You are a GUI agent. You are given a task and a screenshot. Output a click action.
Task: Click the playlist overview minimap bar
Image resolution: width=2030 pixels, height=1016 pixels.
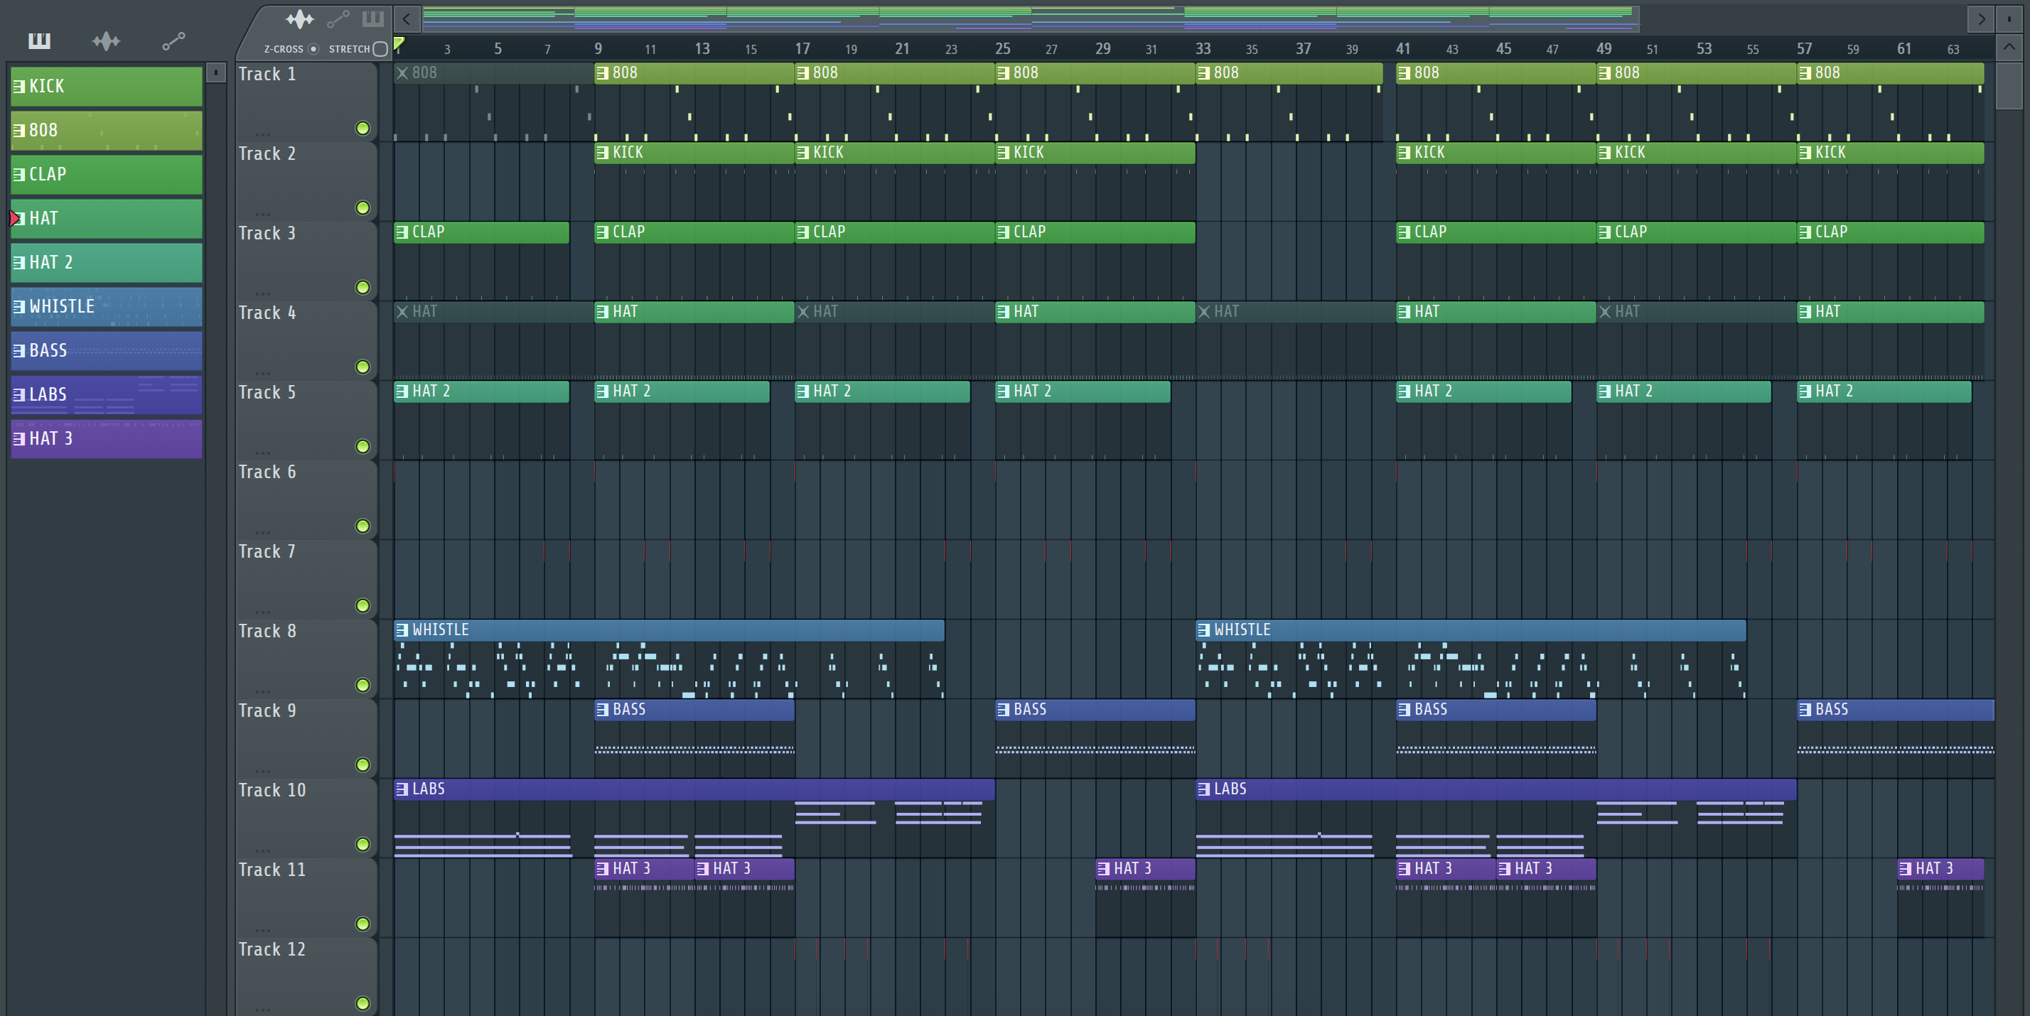tap(1031, 19)
